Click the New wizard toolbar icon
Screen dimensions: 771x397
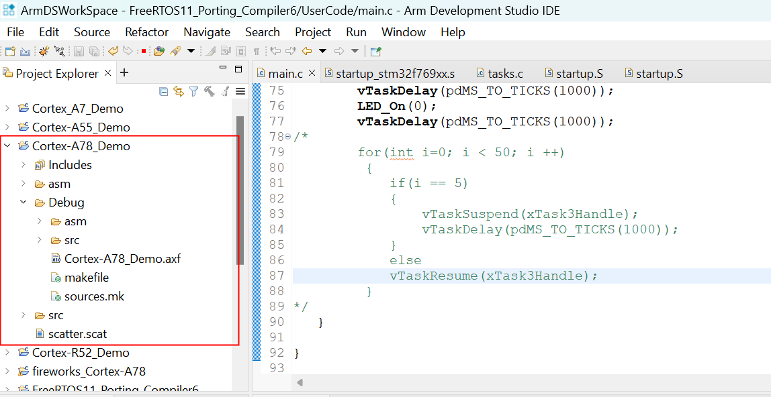9,51
